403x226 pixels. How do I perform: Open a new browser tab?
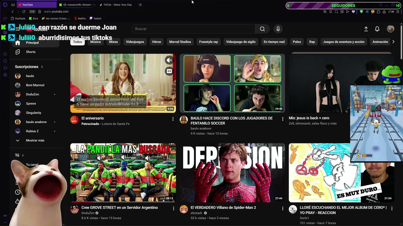[x=140, y=5]
